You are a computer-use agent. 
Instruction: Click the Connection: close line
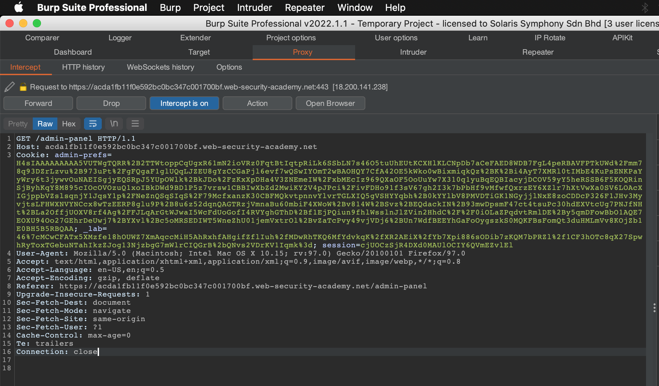[57, 351]
